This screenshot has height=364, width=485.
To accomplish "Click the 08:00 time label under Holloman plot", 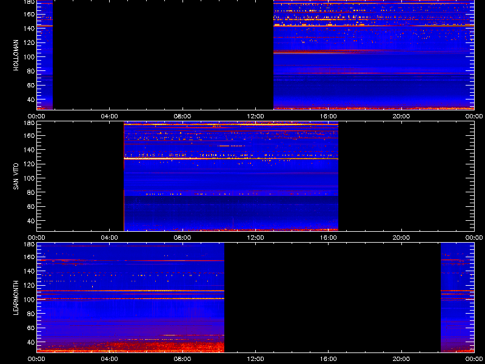I will (x=182, y=116).
